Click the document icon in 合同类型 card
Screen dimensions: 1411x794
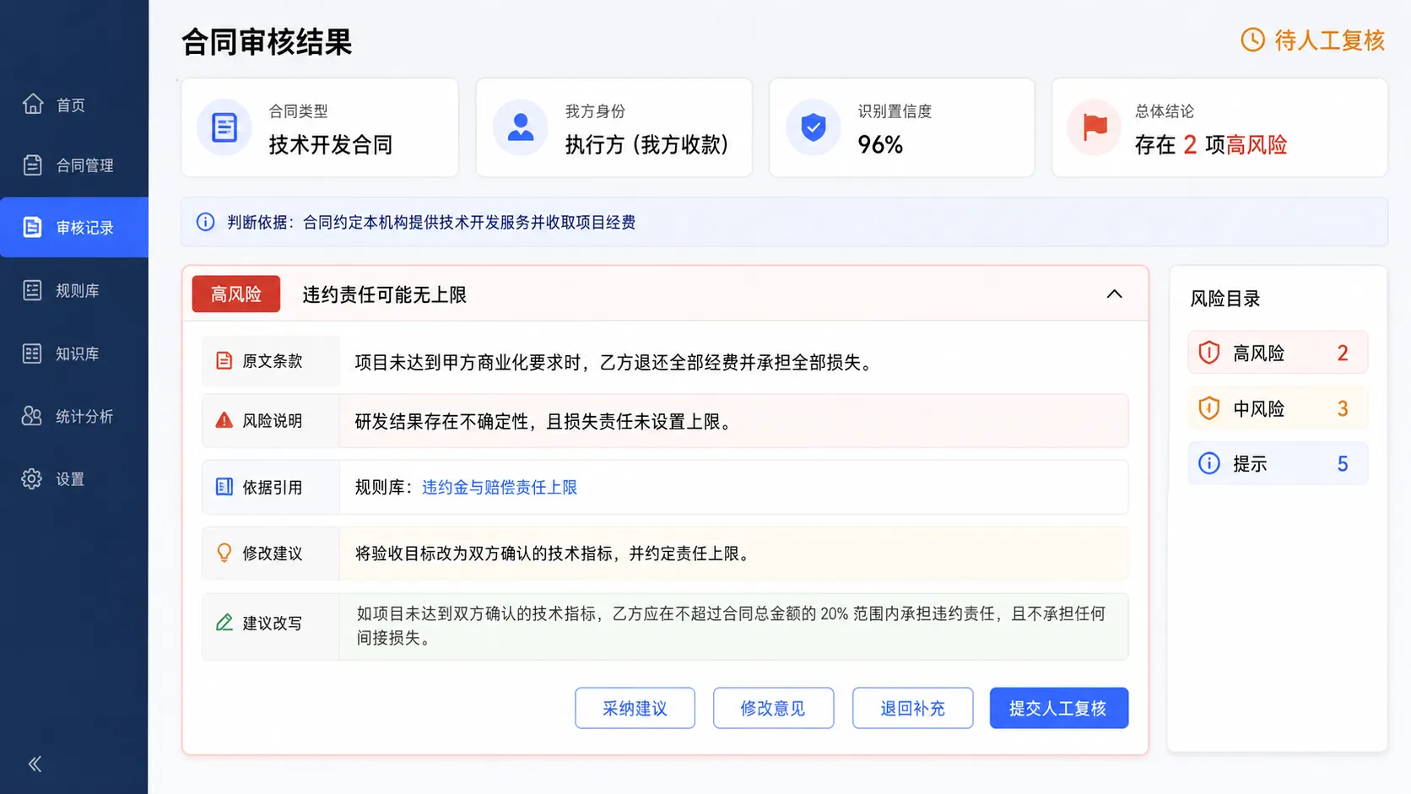[x=224, y=127]
